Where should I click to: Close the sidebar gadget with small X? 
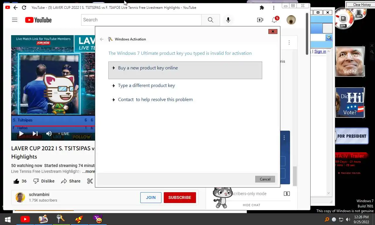coord(372,46)
